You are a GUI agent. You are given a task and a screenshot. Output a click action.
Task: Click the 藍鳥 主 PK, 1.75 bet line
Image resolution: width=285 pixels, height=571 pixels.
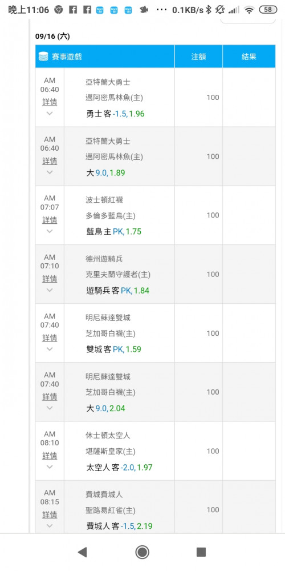113,231
